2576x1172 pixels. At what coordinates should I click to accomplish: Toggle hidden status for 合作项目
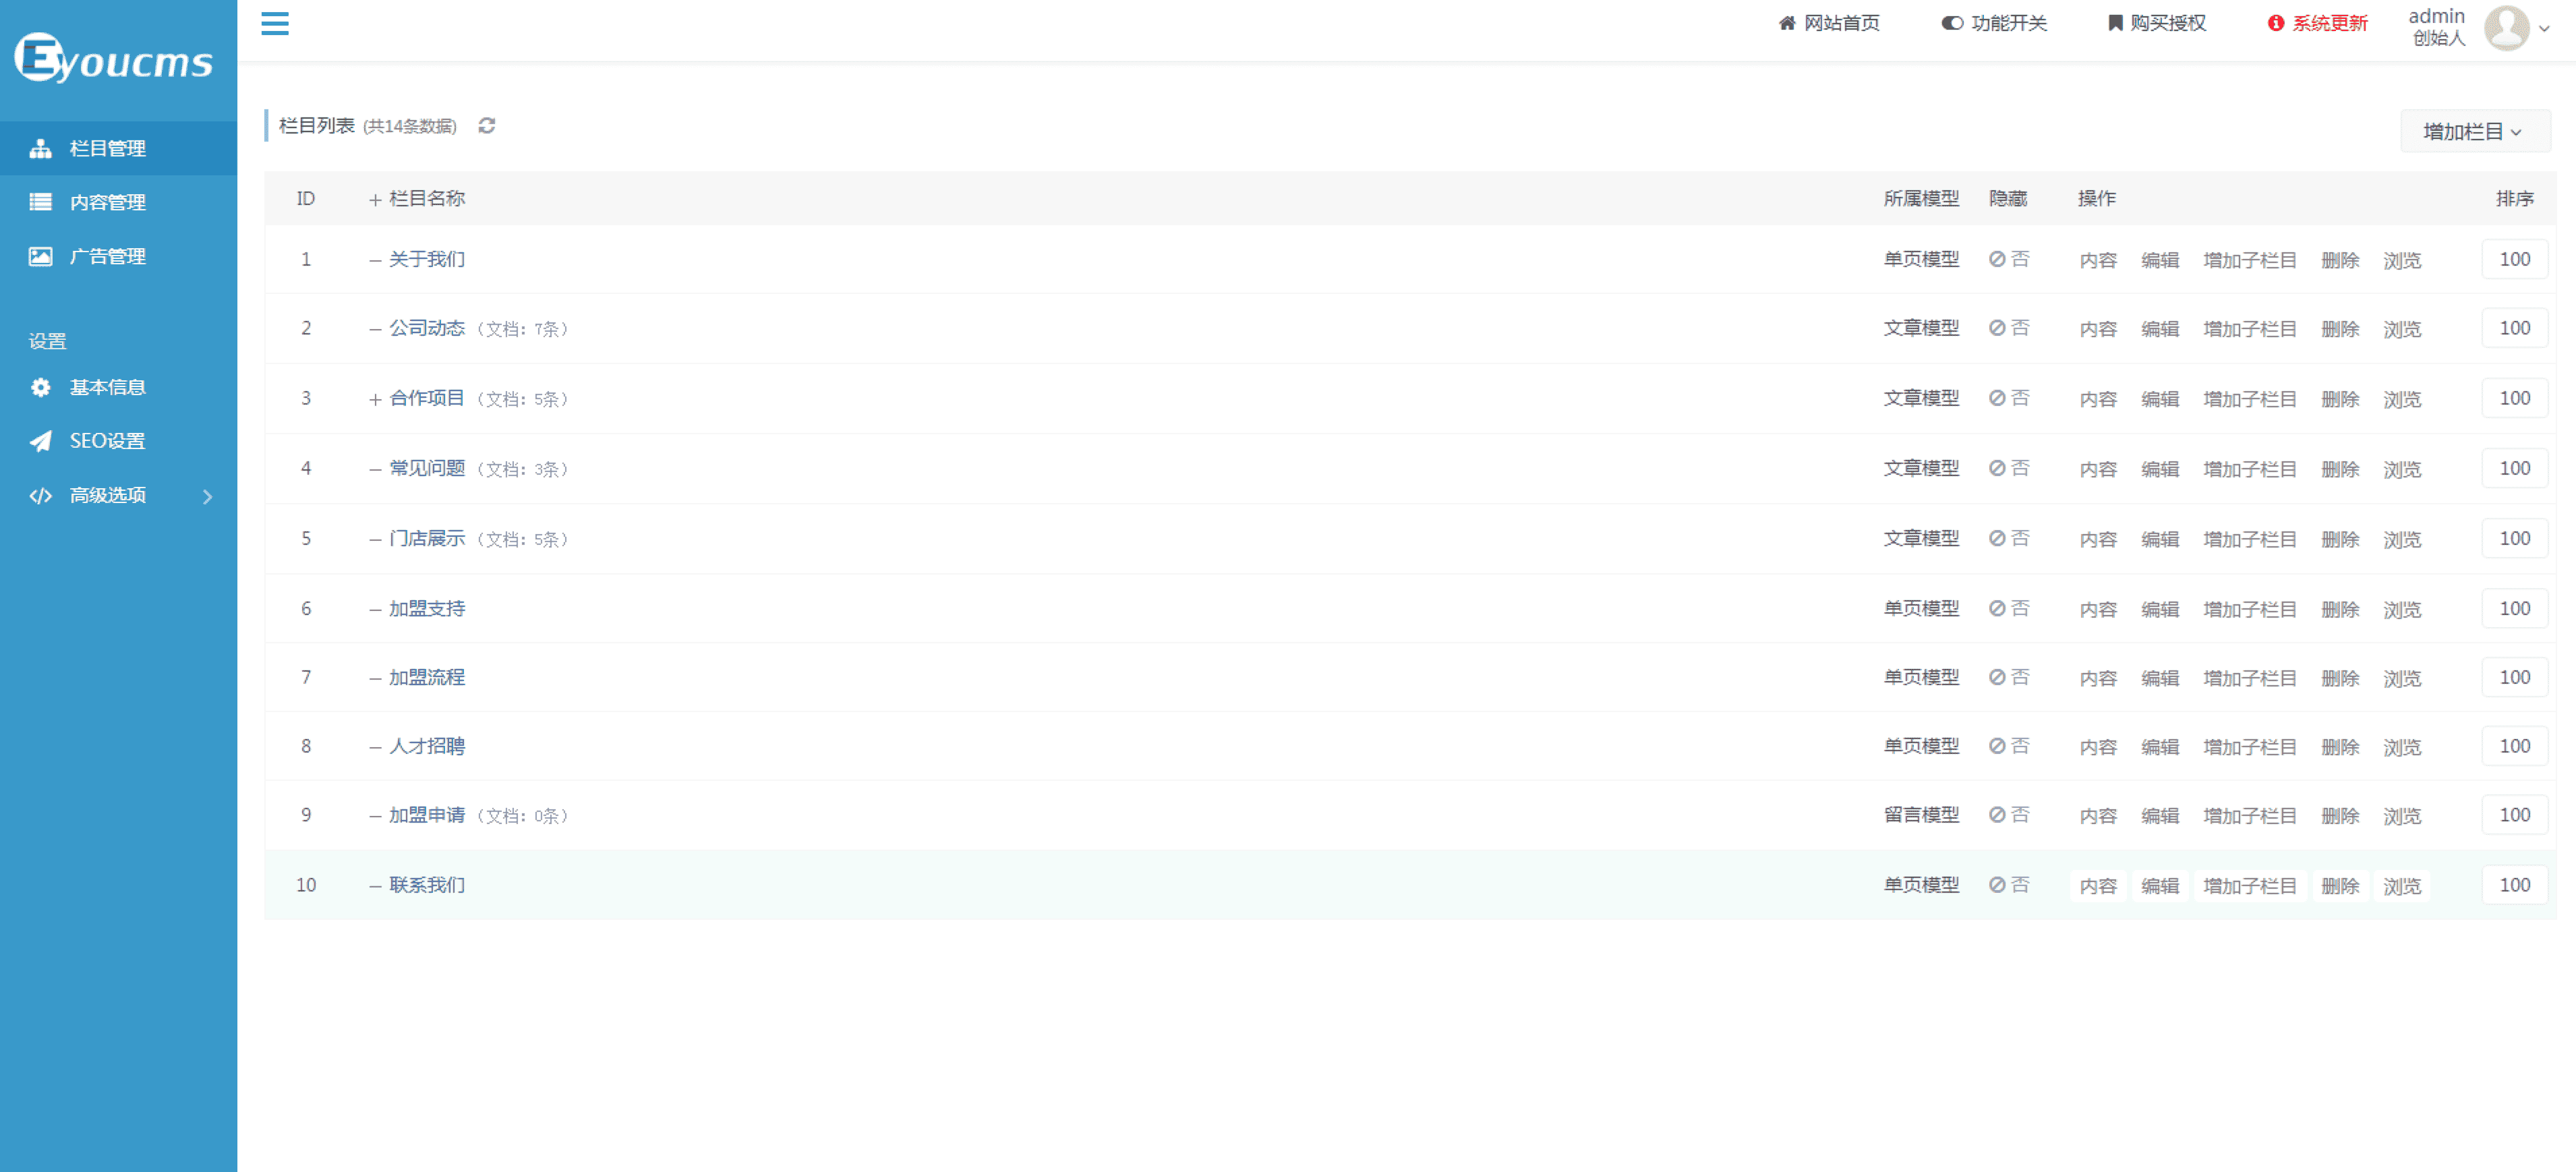pyautogui.click(x=2008, y=398)
